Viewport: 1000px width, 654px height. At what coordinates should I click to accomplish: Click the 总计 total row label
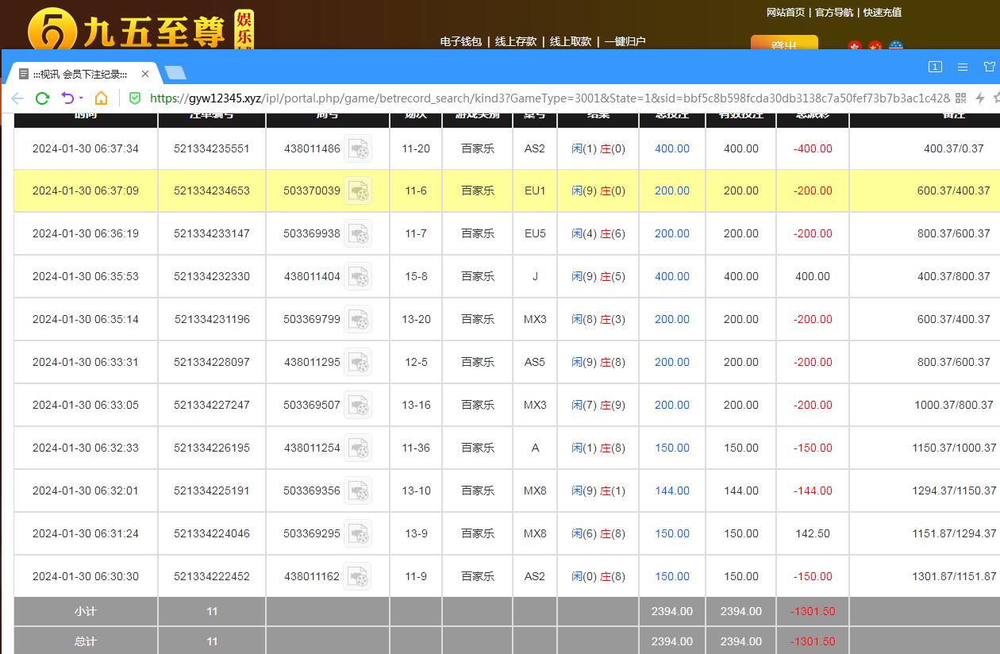click(x=86, y=641)
